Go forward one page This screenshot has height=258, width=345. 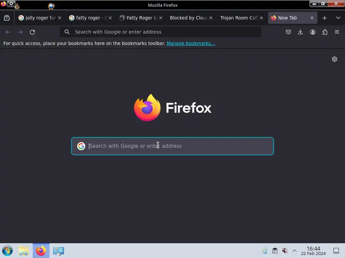tap(20, 32)
